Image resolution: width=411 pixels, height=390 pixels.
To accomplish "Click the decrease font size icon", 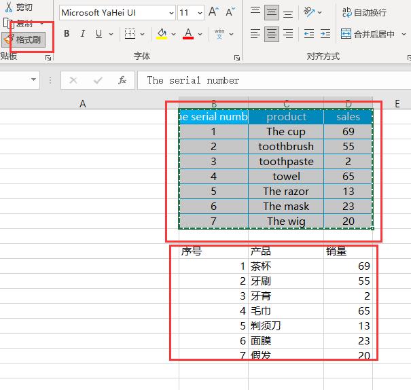I will (230, 12).
